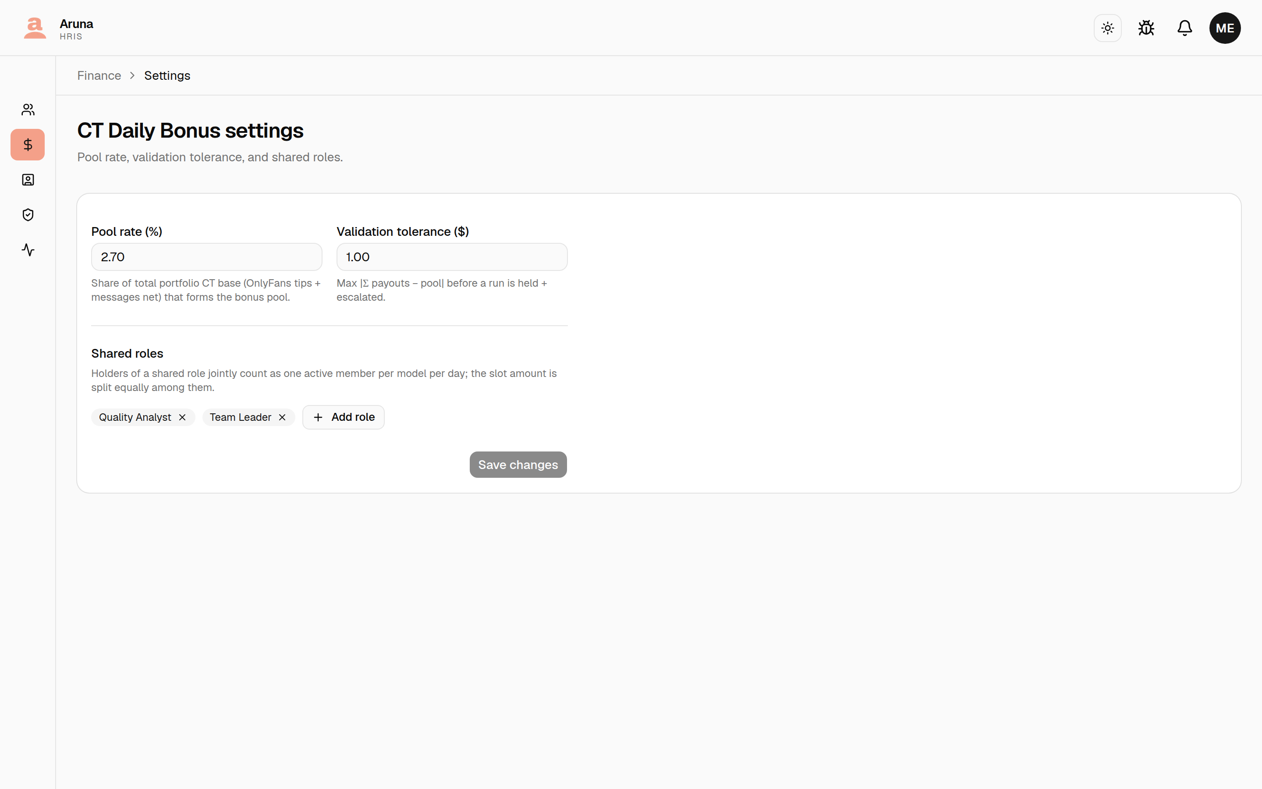Focus the Validation tolerance ($) field
This screenshot has width=1262, height=789.
click(x=452, y=257)
